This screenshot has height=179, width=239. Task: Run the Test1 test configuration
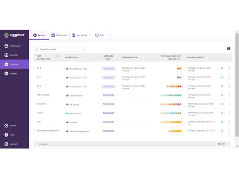(x=222, y=122)
